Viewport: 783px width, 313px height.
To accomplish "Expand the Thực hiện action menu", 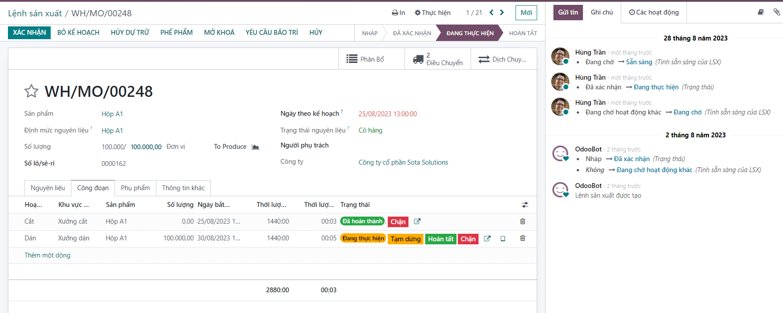I will click(x=433, y=13).
